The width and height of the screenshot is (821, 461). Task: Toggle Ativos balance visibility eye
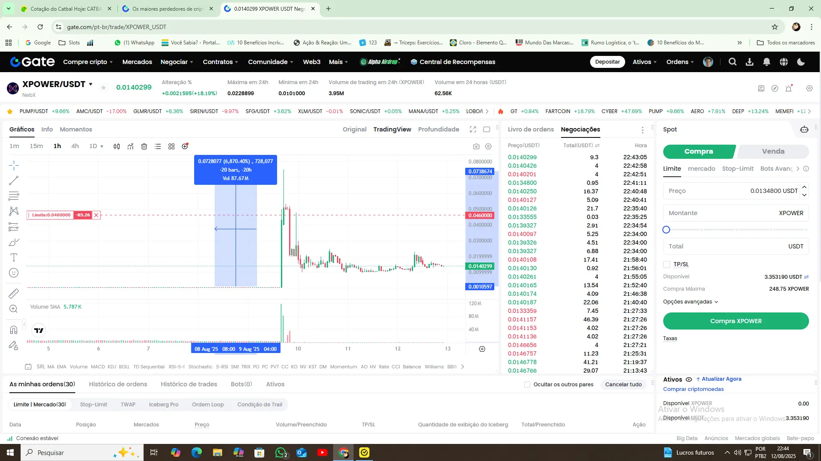[x=689, y=379]
